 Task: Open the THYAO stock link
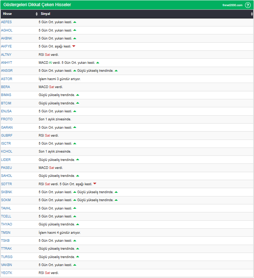7,224
